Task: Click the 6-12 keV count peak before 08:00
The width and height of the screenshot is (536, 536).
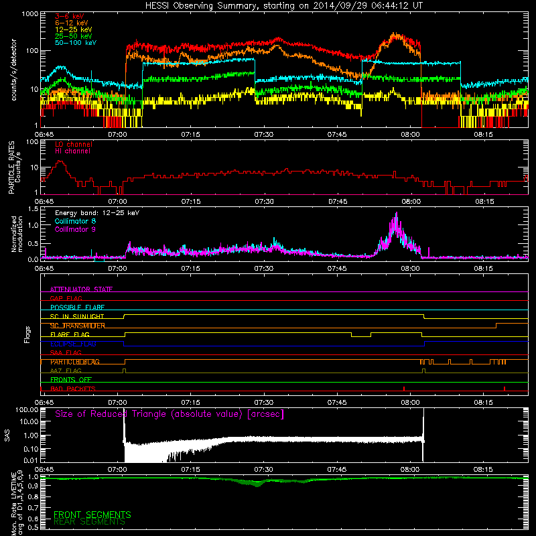Action: coord(395,34)
